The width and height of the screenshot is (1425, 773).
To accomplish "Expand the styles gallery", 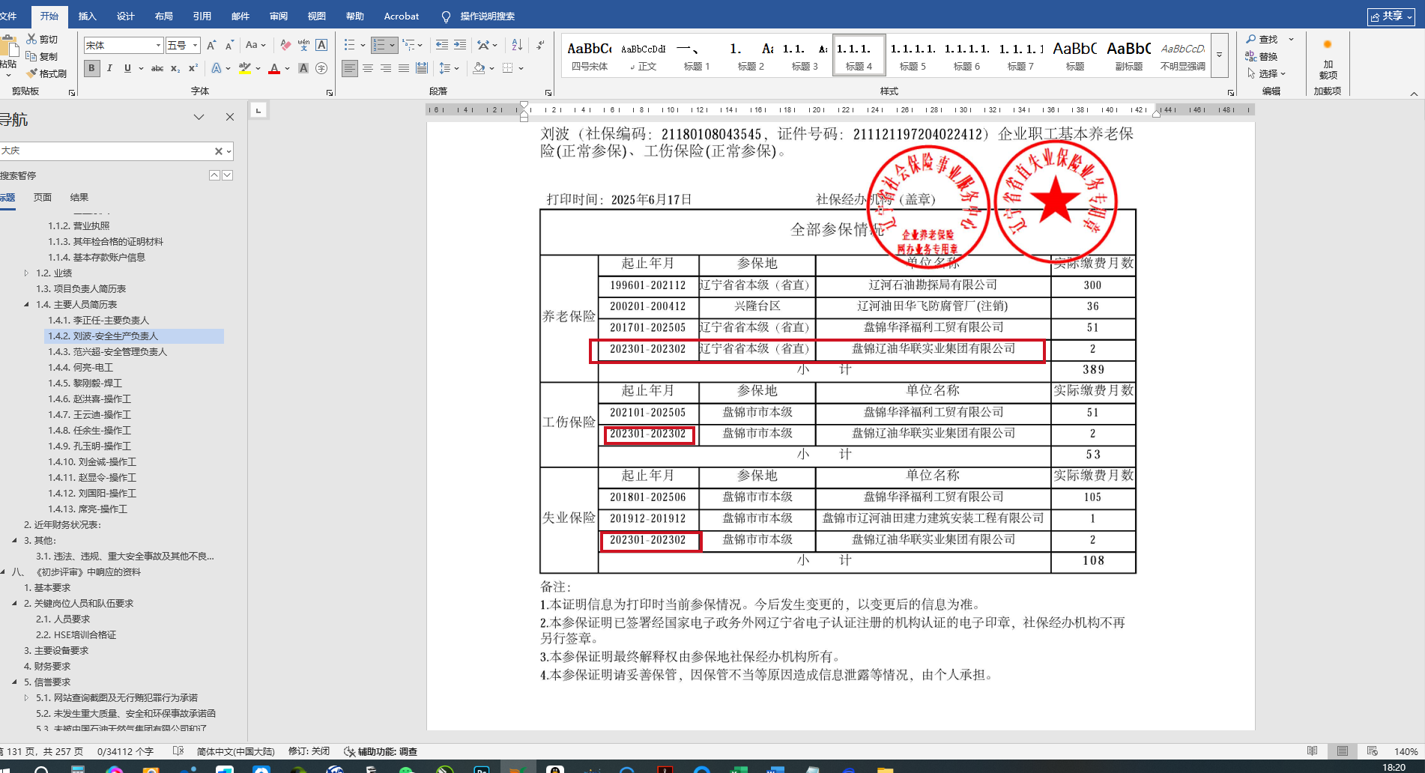I will (1219, 55).
